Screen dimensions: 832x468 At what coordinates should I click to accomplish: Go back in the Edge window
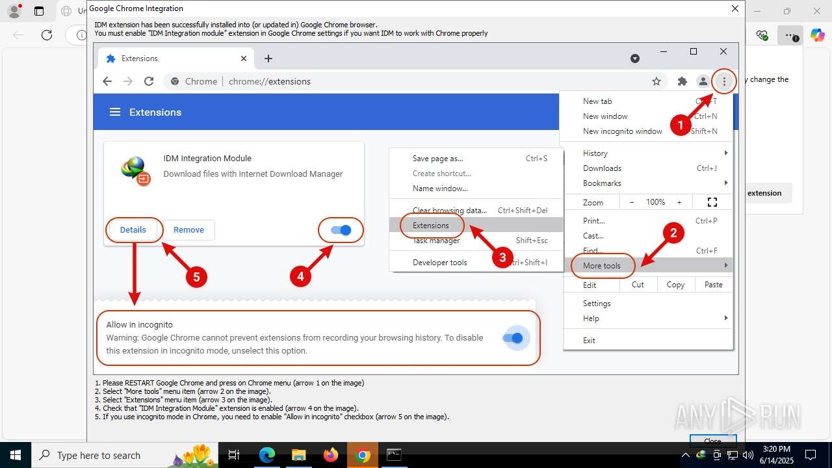[x=18, y=35]
